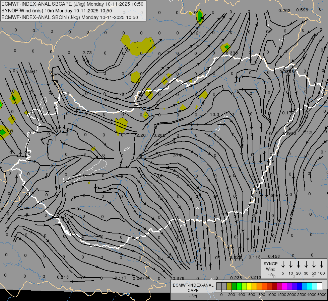Click the J/kg unit label in legend
Viewport: 328px width, 301px height.
pos(193,296)
